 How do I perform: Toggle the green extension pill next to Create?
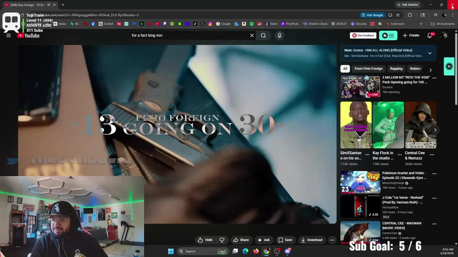pos(388,35)
